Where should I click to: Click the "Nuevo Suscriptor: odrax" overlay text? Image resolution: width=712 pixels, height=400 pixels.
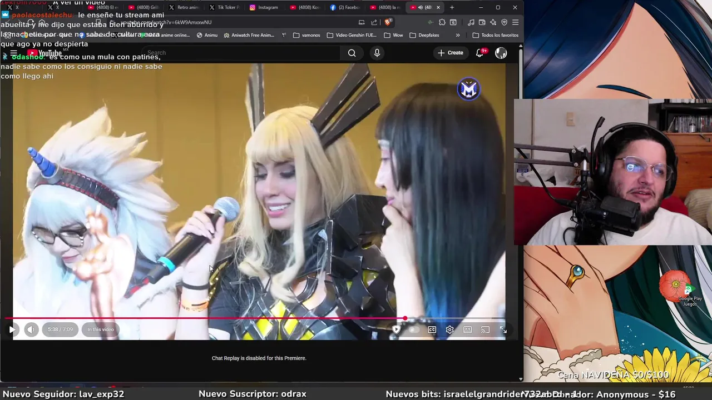253,394
